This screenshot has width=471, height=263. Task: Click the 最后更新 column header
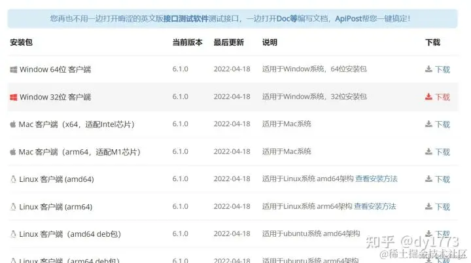tap(228, 43)
